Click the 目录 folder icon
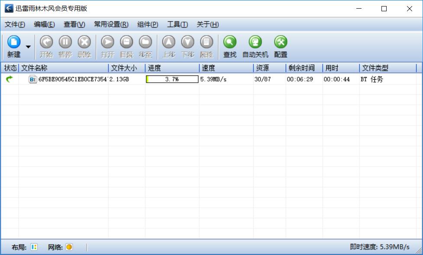423x255 pixels. coord(126,42)
